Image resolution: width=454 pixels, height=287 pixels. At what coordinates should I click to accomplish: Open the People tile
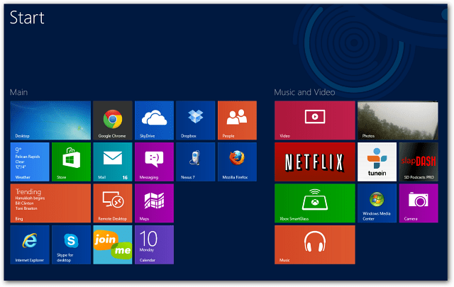point(237,120)
